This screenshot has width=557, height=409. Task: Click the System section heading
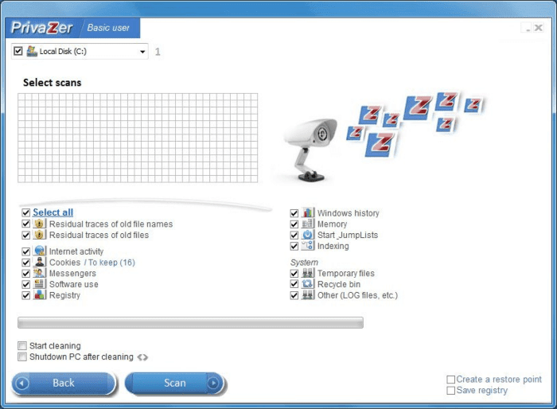click(304, 263)
